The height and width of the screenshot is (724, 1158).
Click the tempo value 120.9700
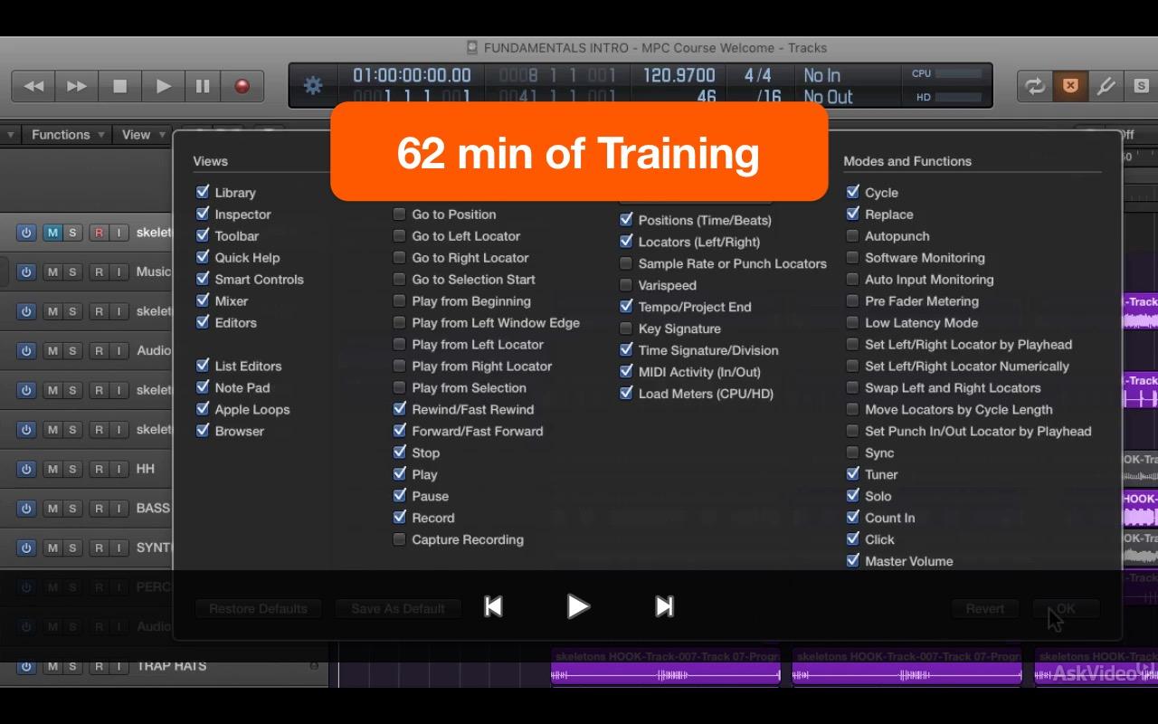(x=679, y=75)
